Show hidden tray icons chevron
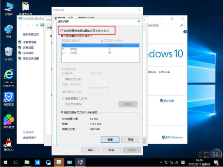223x167 pixels. pos(161,162)
